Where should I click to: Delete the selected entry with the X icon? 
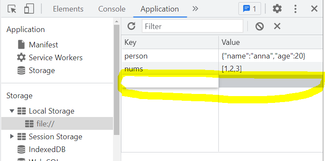pyautogui.click(x=277, y=26)
